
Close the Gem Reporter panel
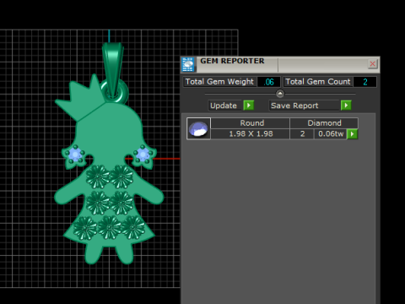pyautogui.click(x=372, y=64)
